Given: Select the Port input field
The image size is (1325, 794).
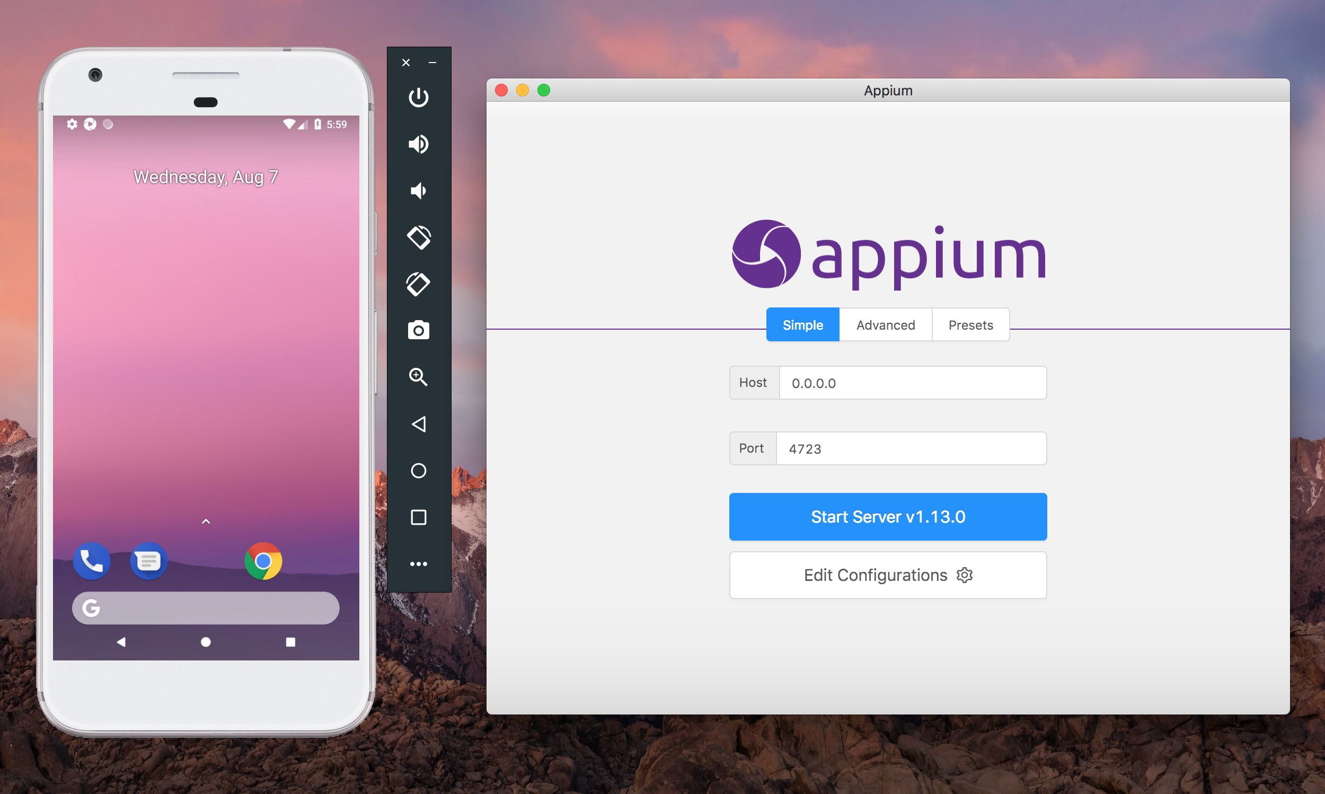Looking at the screenshot, I should pos(910,449).
